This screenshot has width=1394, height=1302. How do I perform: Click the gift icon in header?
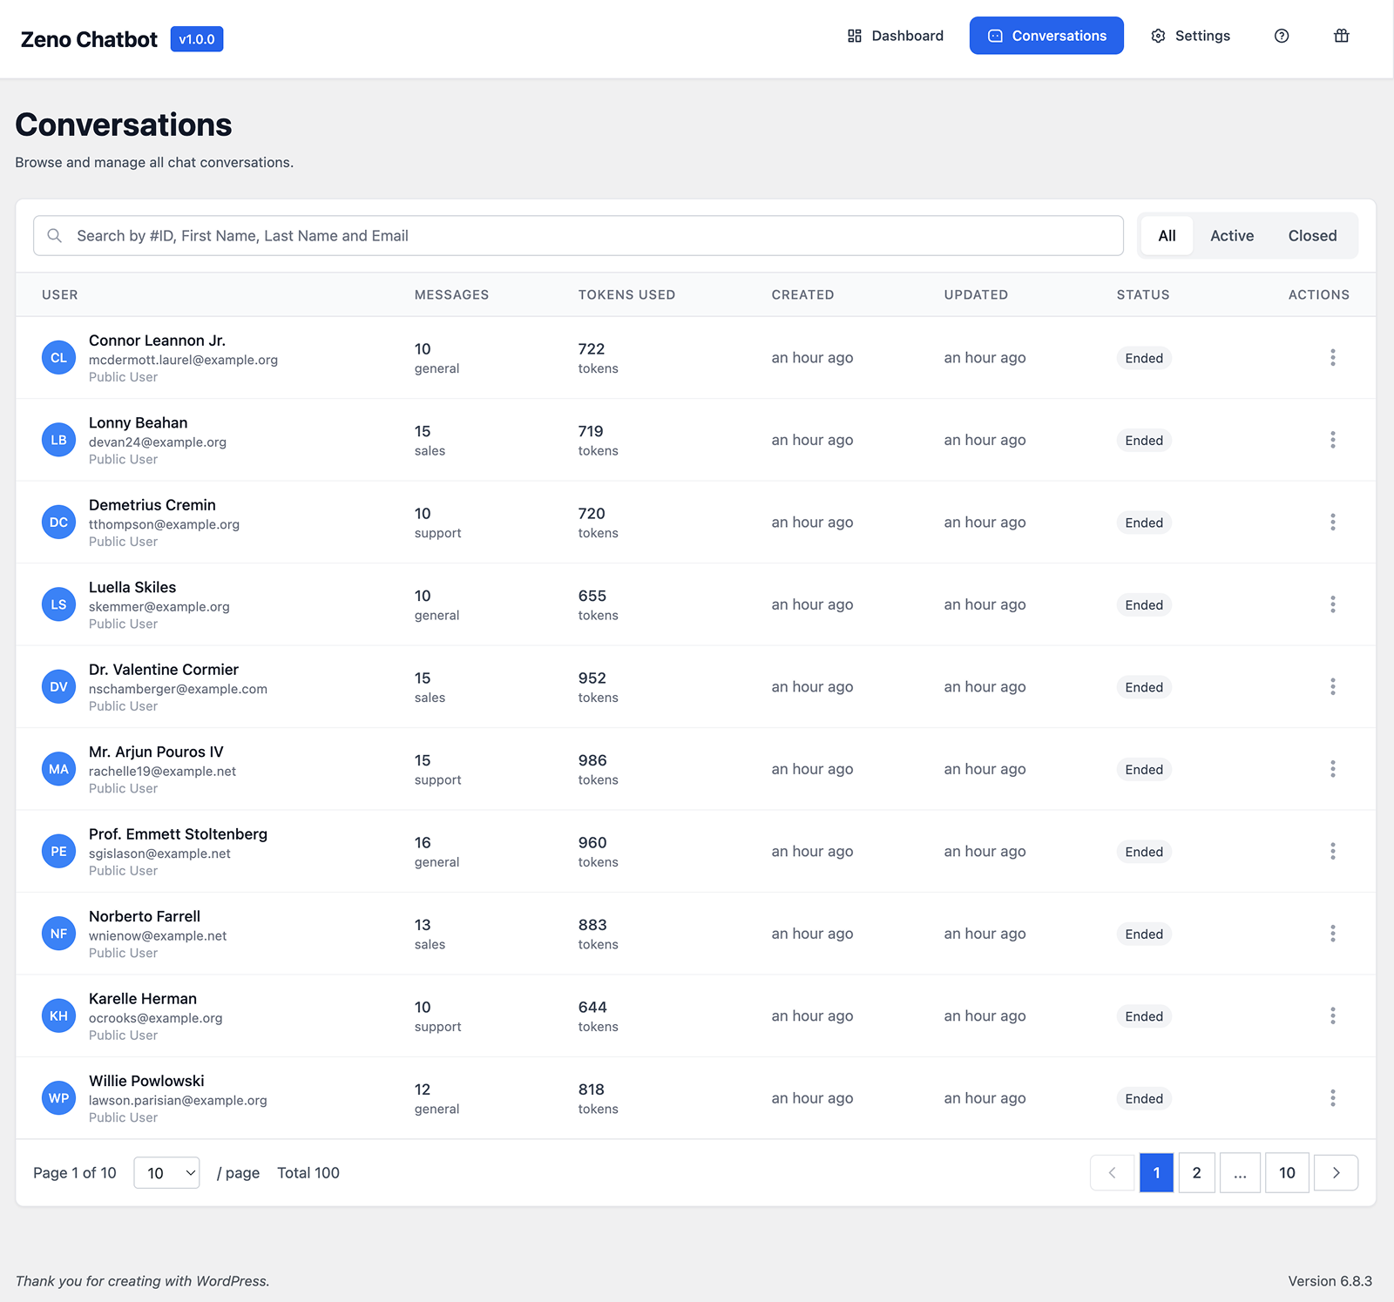point(1341,36)
